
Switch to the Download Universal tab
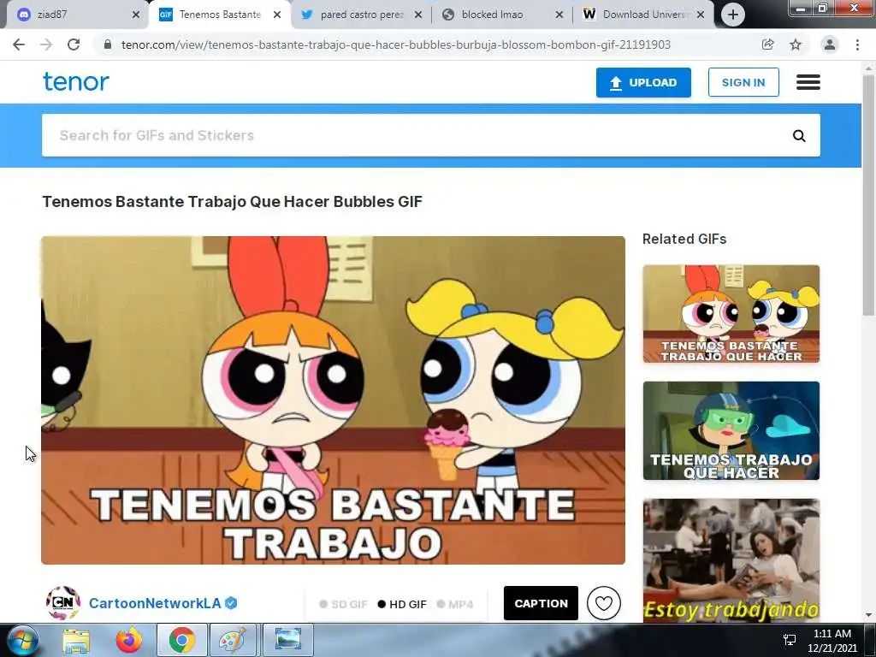643,15
